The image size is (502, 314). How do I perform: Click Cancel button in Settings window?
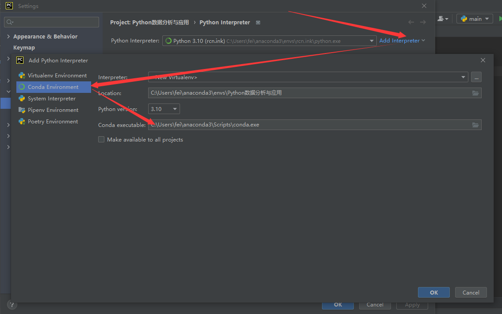click(375, 305)
